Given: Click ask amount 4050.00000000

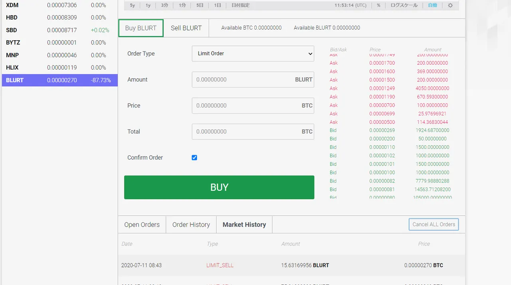Looking at the screenshot, I should [432, 89].
